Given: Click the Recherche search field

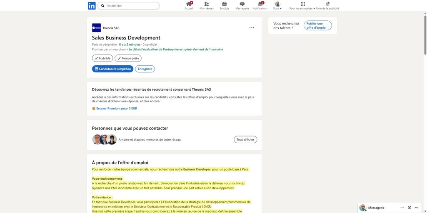Looking at the screenshot, I should click(131, 6).
